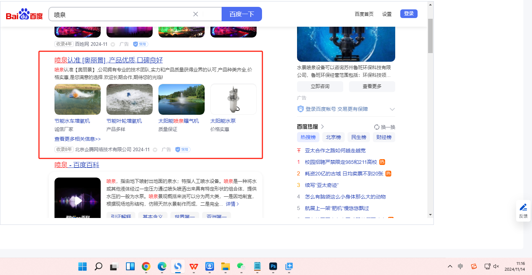This screenshot has width=532, height=275.
Task: Open 设置 in the header
Action: pyautogui.click(x=387, y=14)
